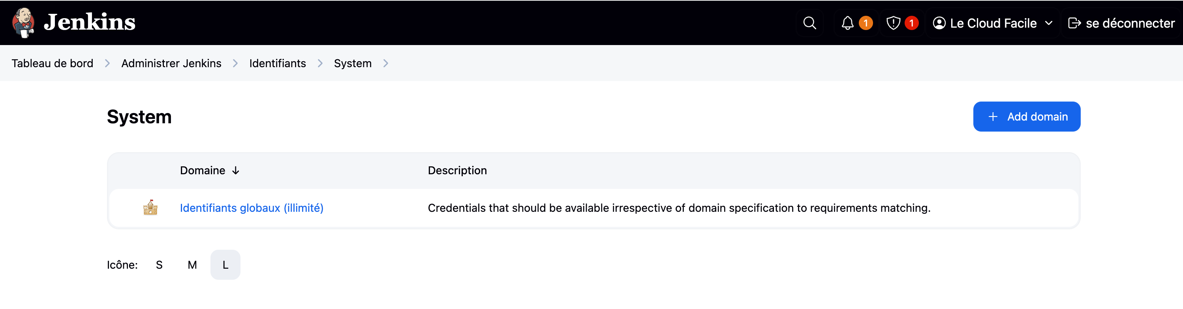Image resolution: width=1183 pixels, height=309 pixels.
Task: Open notifications bell icon
Action: [x=847, y=23]
